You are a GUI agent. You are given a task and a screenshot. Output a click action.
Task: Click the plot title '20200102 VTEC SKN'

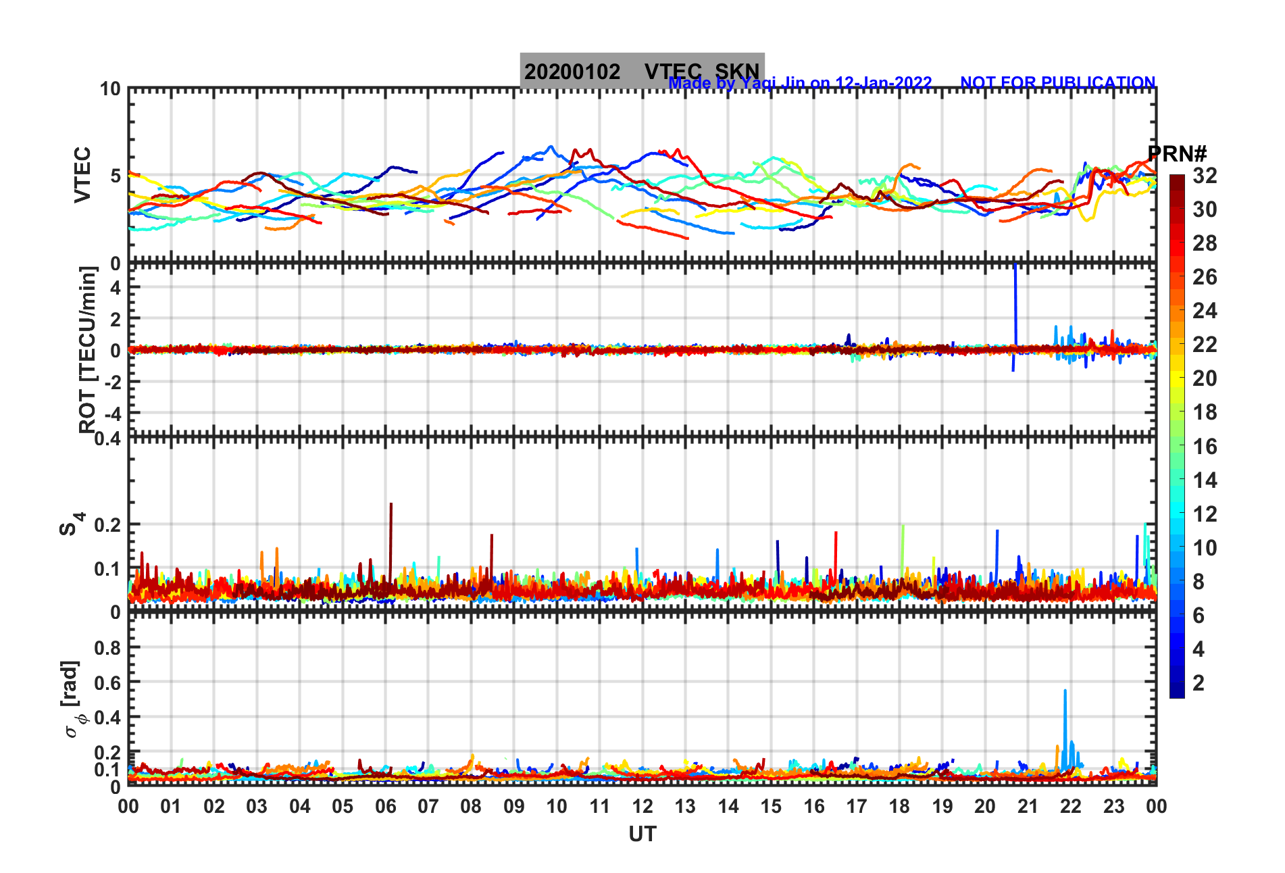(x=642, y=71)
